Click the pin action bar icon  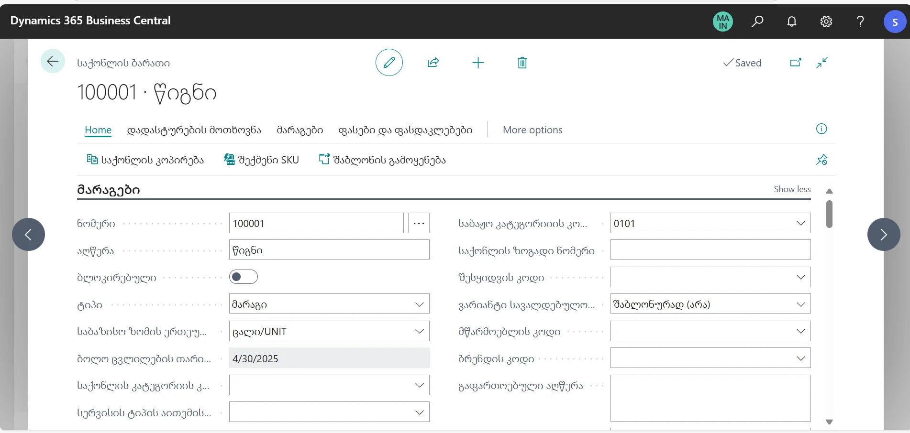pos(821,160)
